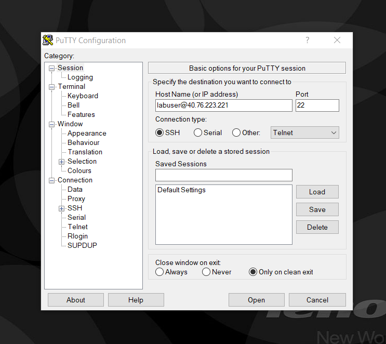Open the Serial category in tree
This screenshot has width=386, height=344.
(x=76, y=217)
